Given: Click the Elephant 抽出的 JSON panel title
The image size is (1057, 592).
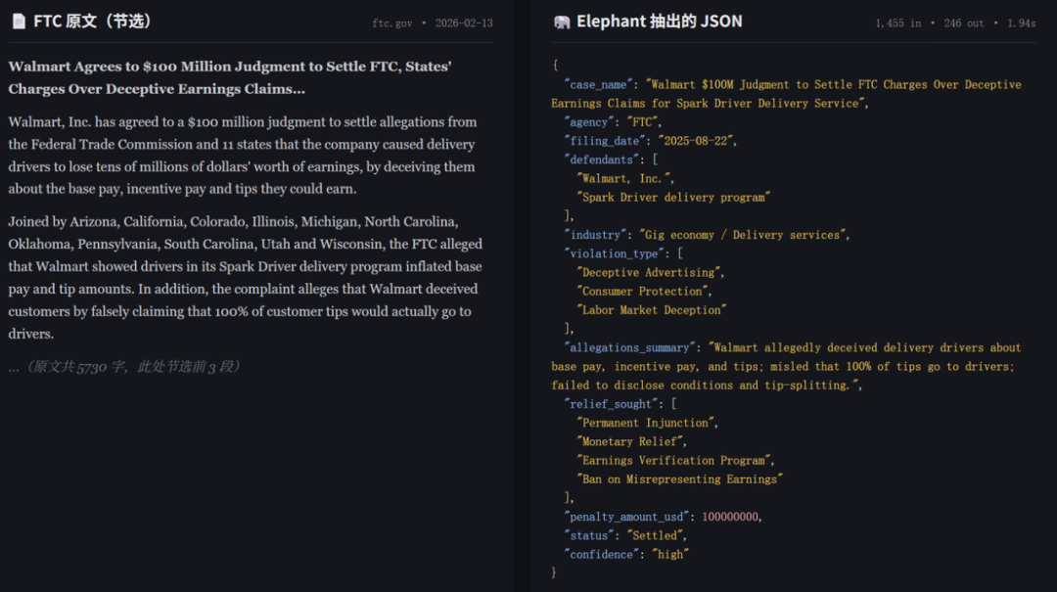Looking at the screenshot, I should click(x=659, y=22).
